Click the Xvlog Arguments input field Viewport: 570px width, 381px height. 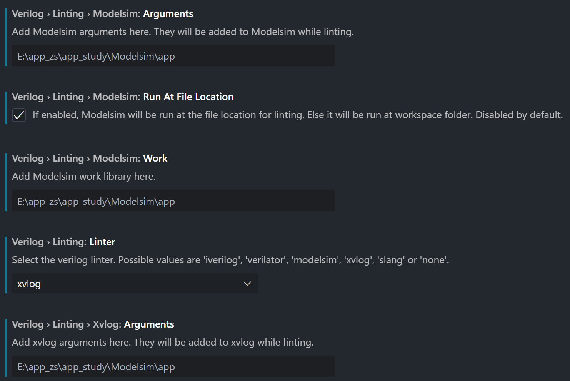[x=173, y=366]
